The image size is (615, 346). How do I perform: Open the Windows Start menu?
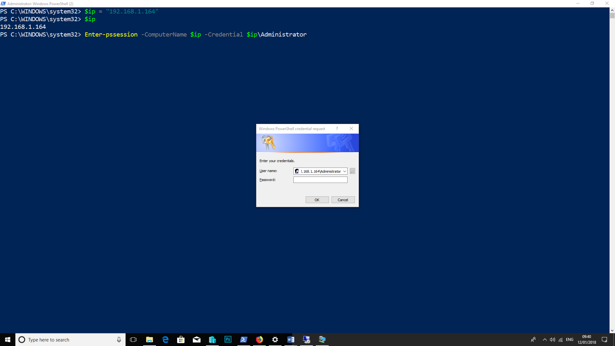point(8,340)
